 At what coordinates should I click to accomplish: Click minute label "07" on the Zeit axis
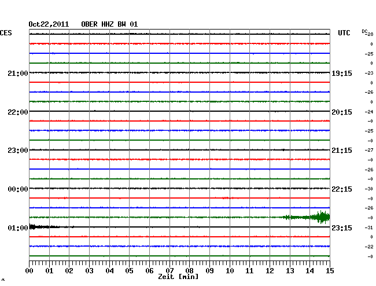point(169,271)
